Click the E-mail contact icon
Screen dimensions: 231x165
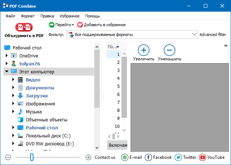(x=125, y=157)
